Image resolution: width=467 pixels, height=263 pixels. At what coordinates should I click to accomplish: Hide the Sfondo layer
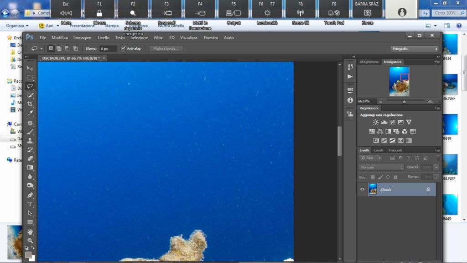[363, 189]
